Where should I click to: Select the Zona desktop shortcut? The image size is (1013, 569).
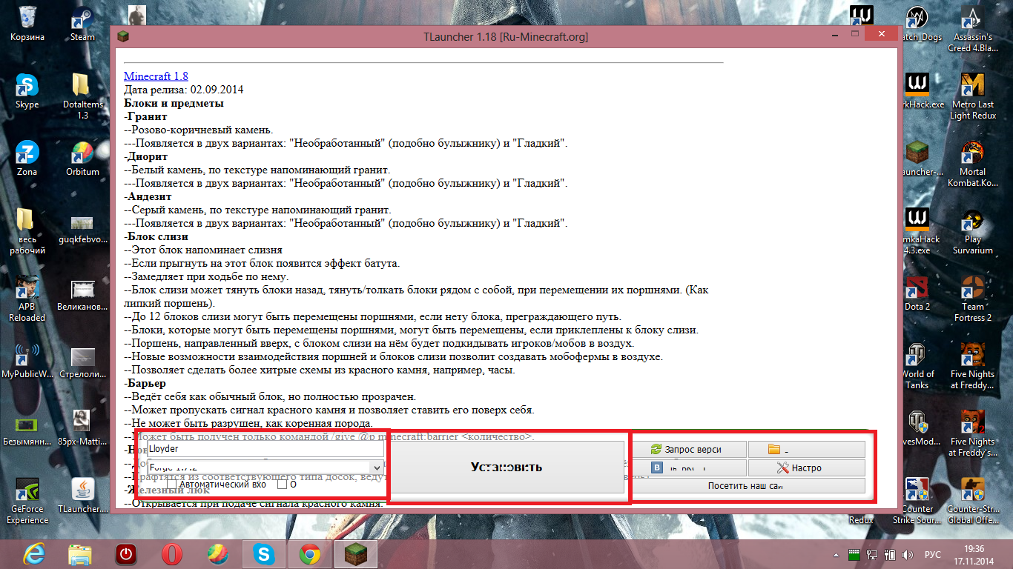pos(27,158)
